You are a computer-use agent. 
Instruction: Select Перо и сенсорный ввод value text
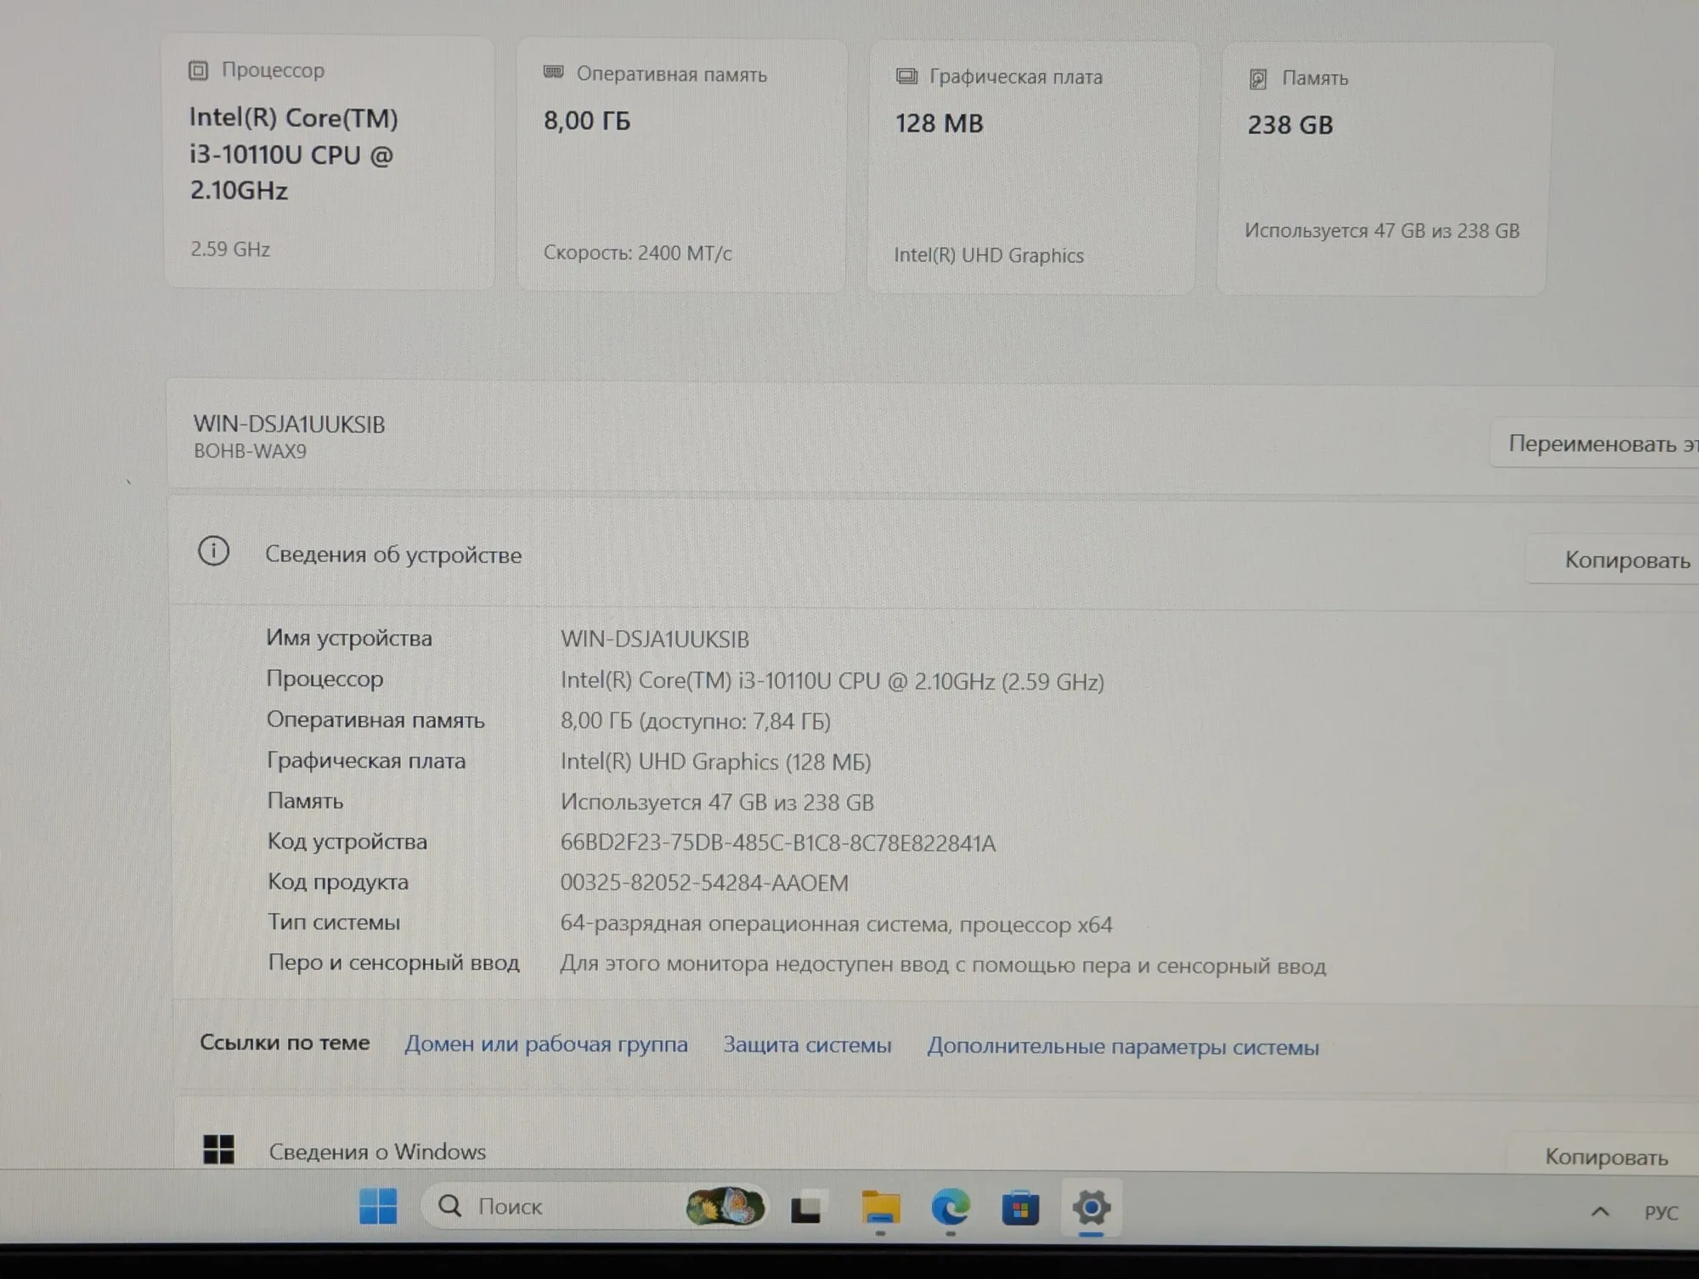pos(943,965)
